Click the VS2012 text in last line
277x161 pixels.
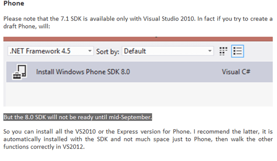point(73,147)
